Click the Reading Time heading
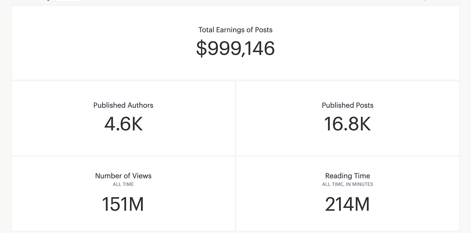 [x=347, y=176]
